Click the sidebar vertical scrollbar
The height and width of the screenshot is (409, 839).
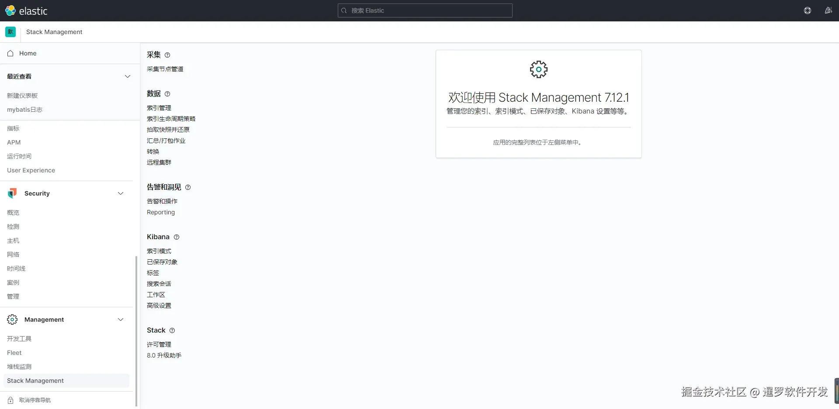point(136,332)
